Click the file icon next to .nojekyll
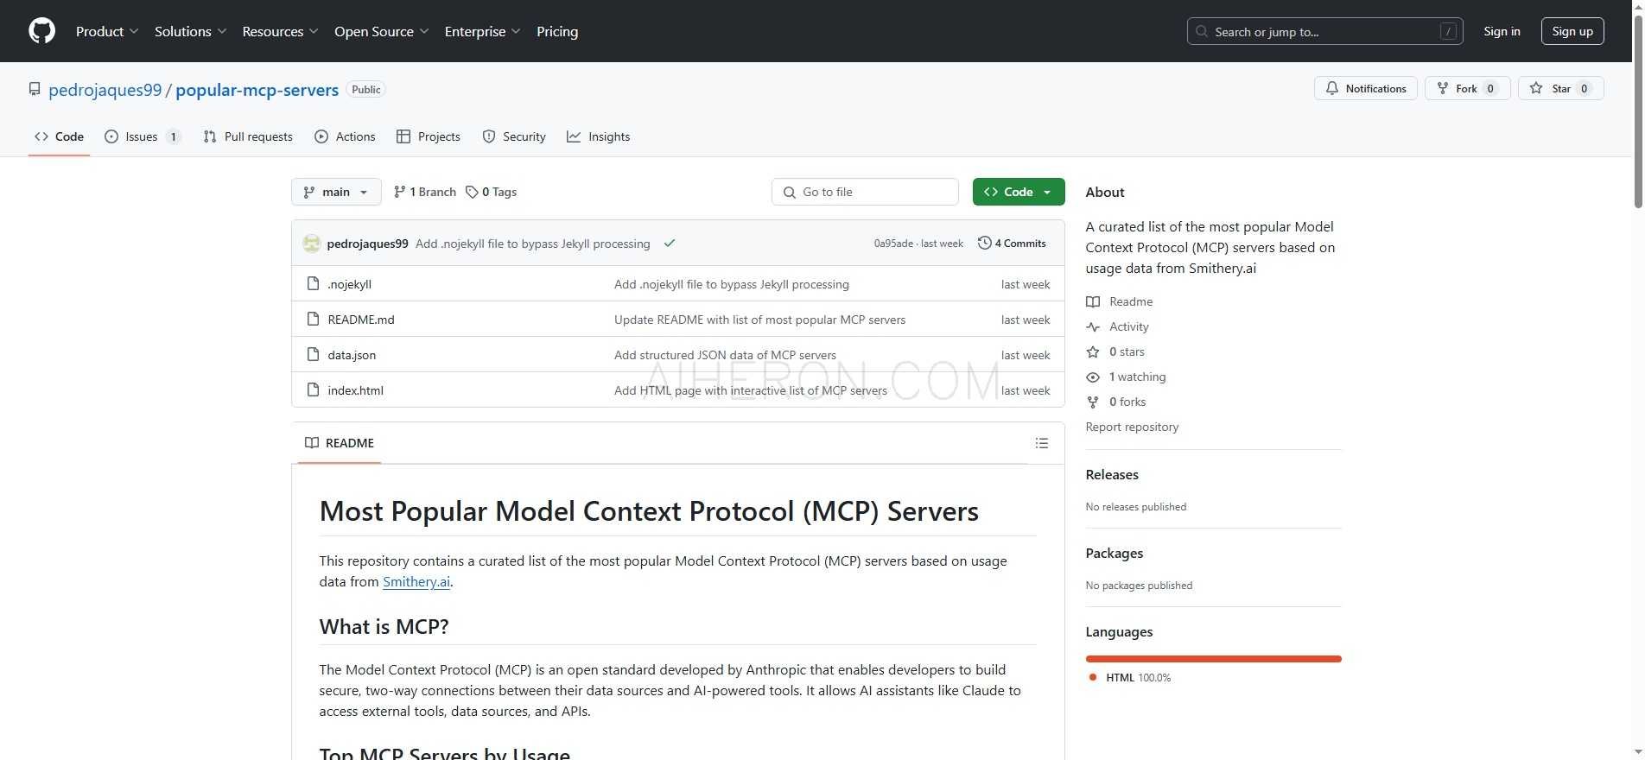1645x760 pixels. (314, 283)
